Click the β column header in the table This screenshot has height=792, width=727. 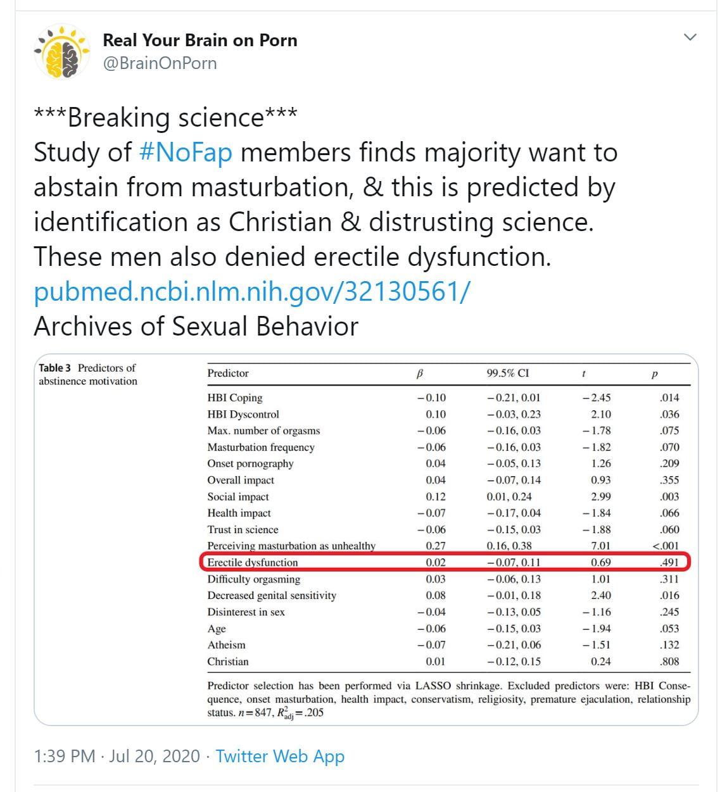point(419,374)
